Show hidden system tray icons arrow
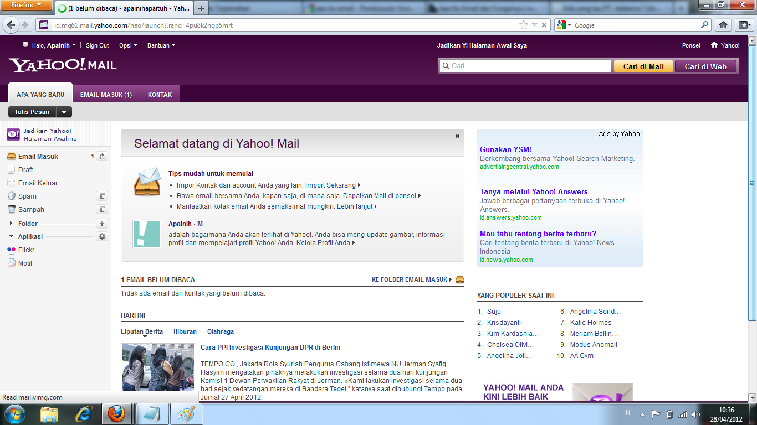 (x=643, y=414)
